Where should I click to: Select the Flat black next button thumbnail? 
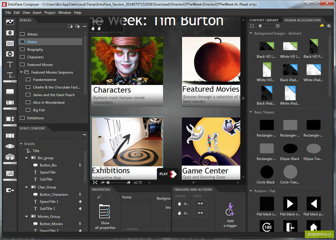[x=290, y=204]
